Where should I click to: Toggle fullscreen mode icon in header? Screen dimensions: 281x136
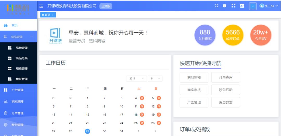point(233,6)
